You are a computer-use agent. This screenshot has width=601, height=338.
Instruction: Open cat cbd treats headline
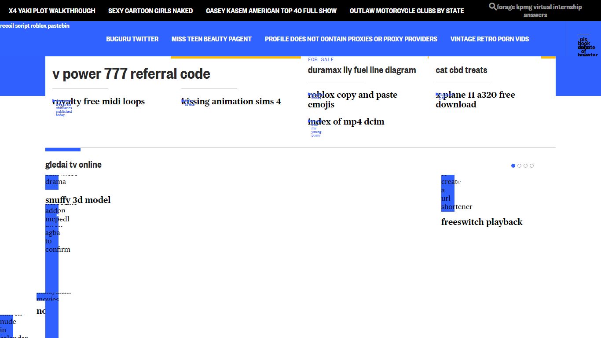[x=462, y=70]
